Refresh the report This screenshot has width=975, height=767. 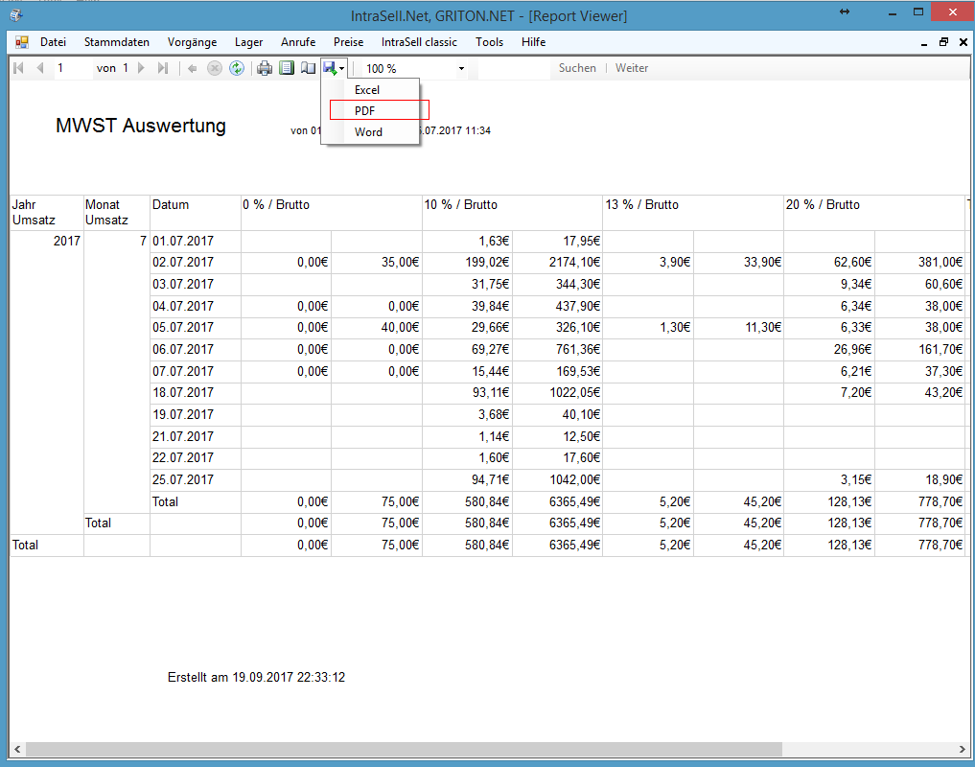tap(236, 68)
